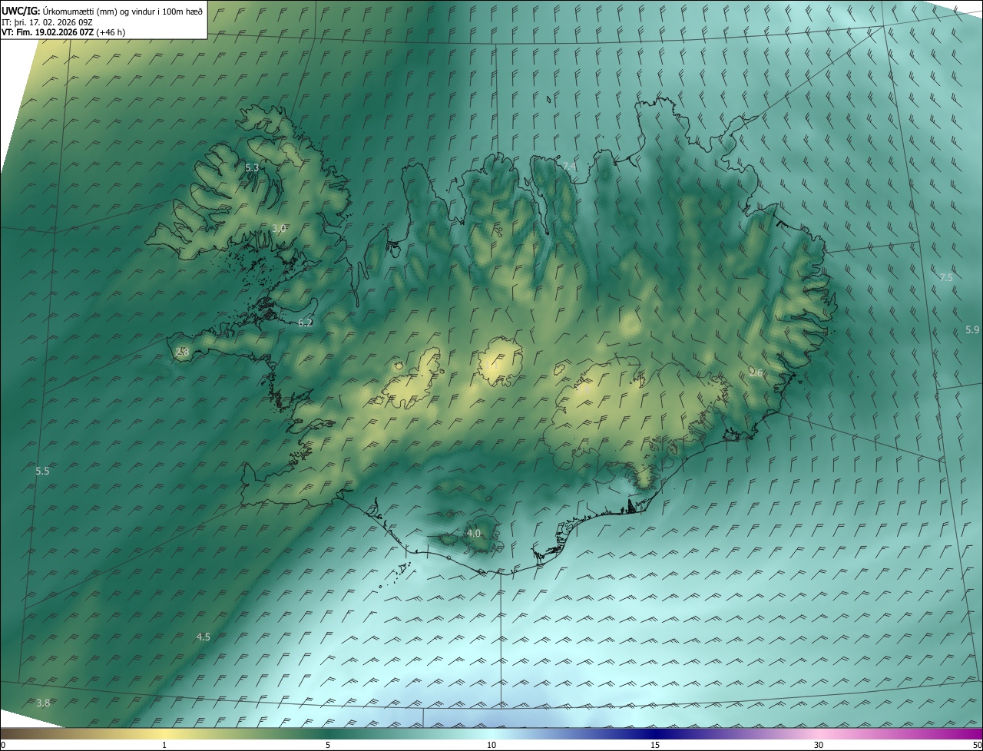
Task: Click the valid time line 'VT: Fim. 19.02.2026 07Z'
Action: click(x=48, y=32)
